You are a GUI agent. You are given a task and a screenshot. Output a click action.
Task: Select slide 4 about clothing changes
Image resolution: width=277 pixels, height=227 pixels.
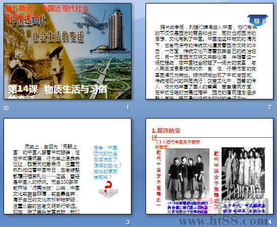click(210, 166)
